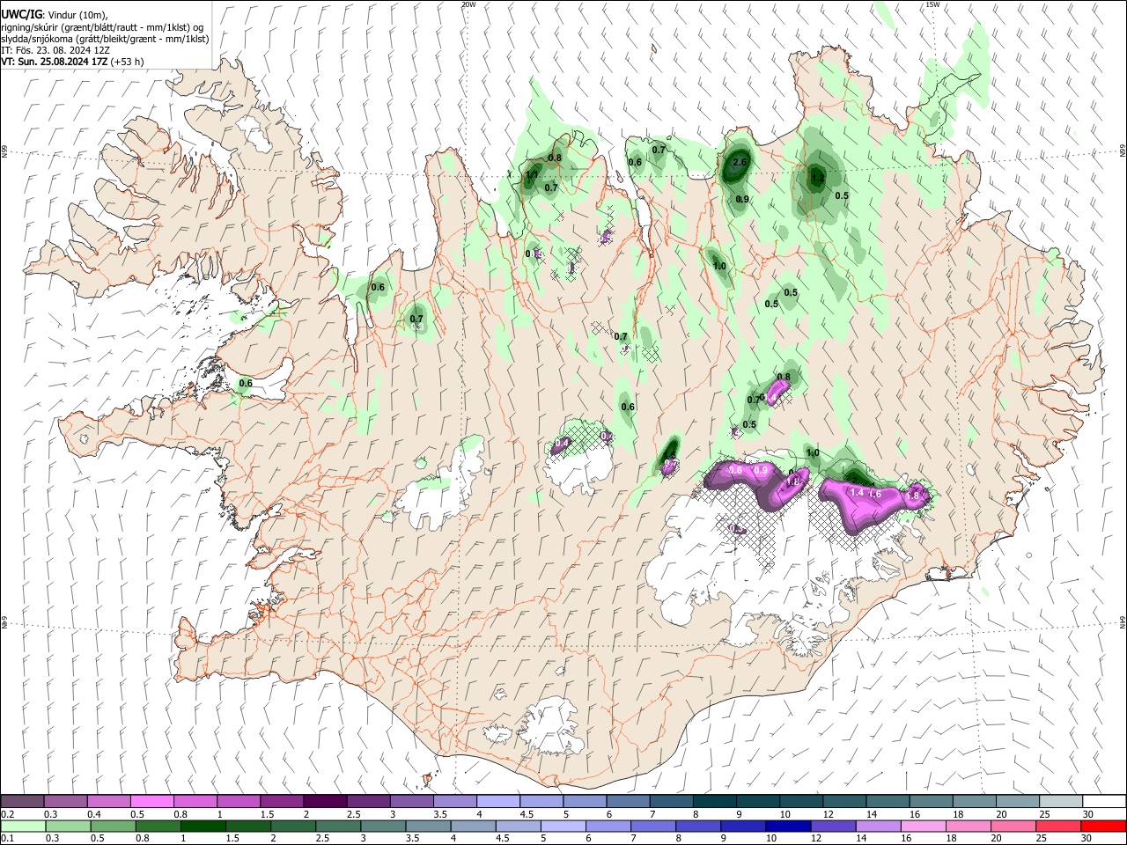Click the 0.4 label on the snow scale
Screen dimensions: 1127x845
(x=94, y=814)
